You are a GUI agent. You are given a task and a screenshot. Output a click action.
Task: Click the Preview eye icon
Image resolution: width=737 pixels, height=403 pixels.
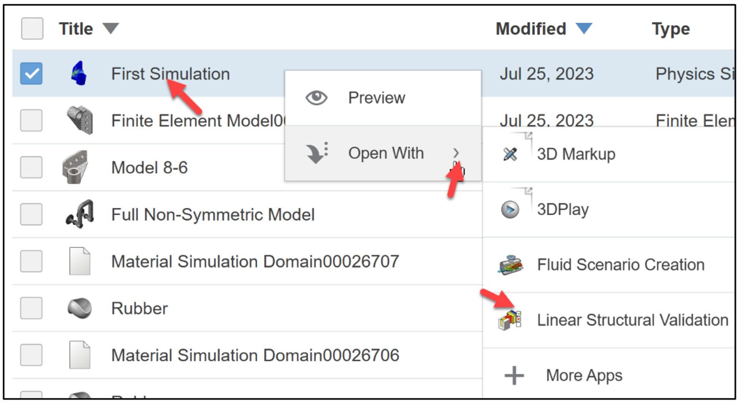pos(317,97)
